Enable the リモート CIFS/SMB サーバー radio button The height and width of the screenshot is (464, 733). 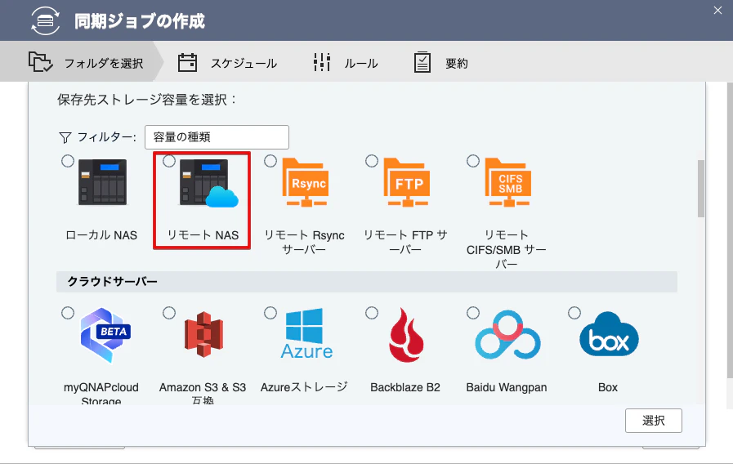[x=473, y=161]
